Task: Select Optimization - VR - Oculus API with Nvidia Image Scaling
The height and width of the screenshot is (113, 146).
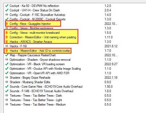Action: coord(45,69)
